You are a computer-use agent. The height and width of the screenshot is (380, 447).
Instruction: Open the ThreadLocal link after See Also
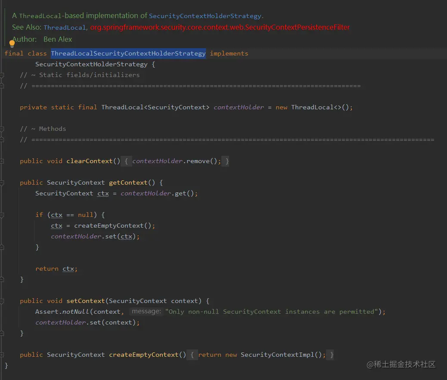pos(65,28)
